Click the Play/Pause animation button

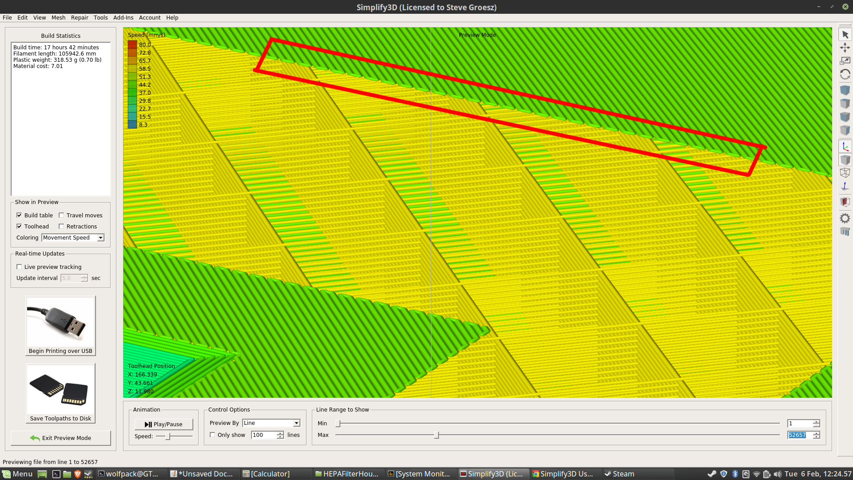pyautogui.click(x=164, y=424)
